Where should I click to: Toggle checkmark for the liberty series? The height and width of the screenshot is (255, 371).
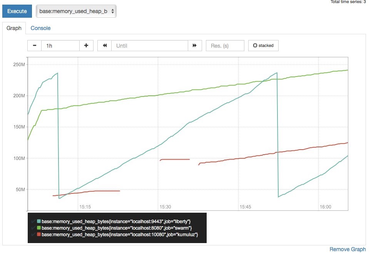click(33, 222)
